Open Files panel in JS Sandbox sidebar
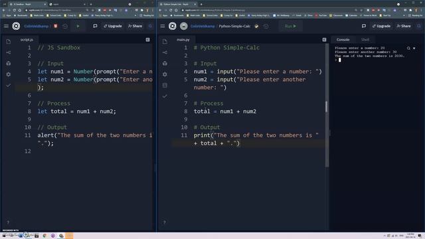 click(x=9, y=41)
